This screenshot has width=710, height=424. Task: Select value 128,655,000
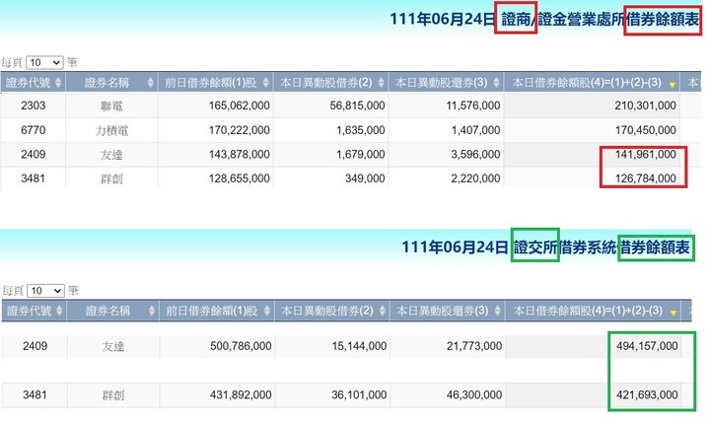click(x=239, y=178)
